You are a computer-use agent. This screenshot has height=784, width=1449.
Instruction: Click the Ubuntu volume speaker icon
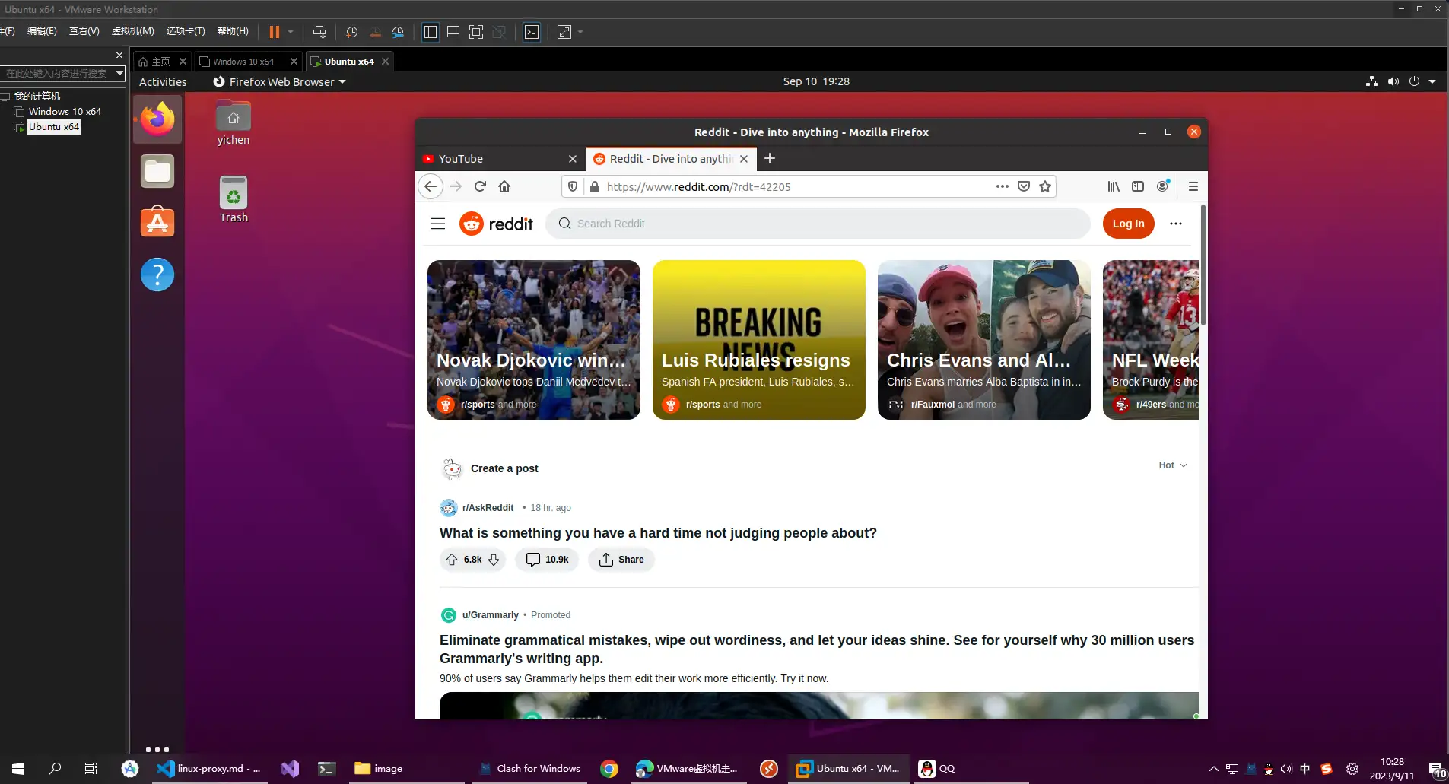[x=1393, y=81]
